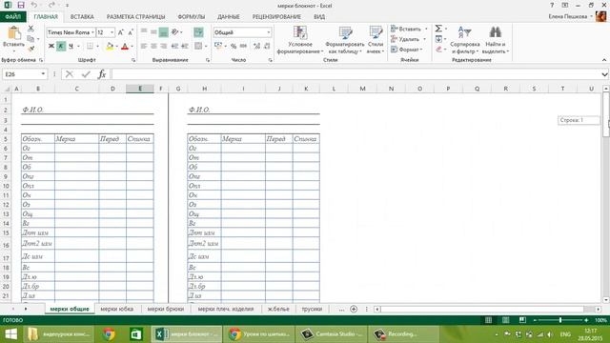Viewport: 610px width, 343px height.
Task: Apply percent style format
Action: 234,46
